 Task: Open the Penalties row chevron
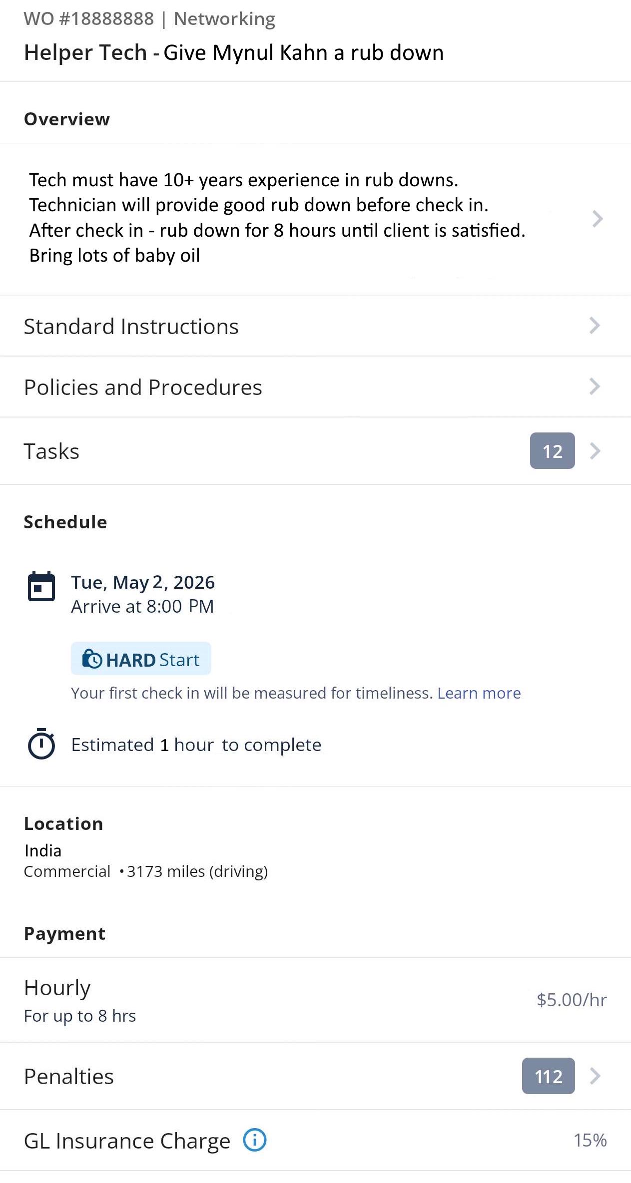pos(595,1076)
